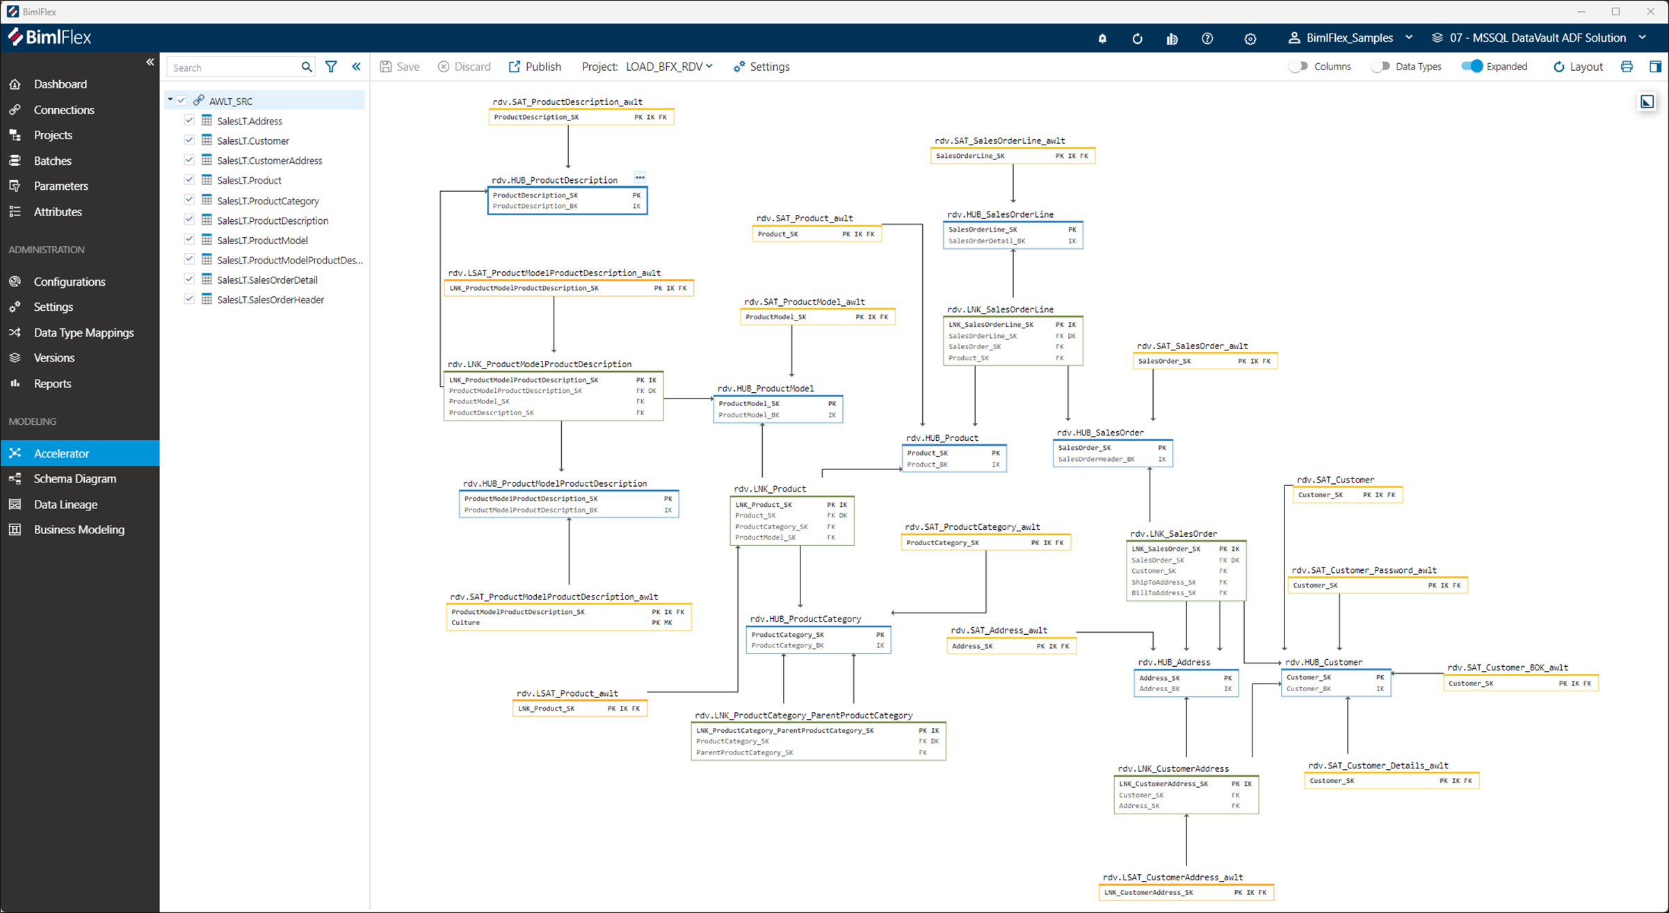Open the Schema Diagram view
Image resolution: width=1669 pixels, height=913 pixels.
pyautogui.click(x=74, y=478)
